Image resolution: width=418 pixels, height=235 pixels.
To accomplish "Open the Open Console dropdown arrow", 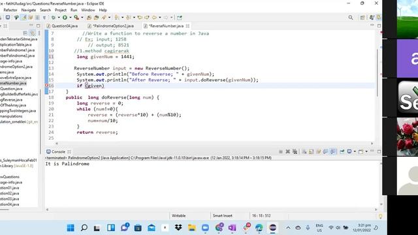I will 366,151.
